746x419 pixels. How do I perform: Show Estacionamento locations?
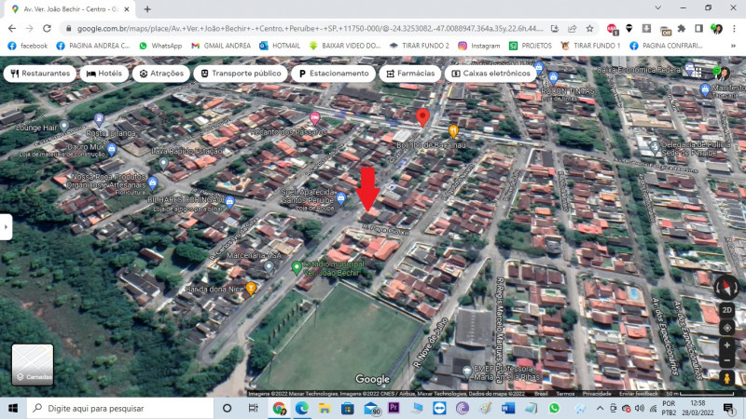pyautogui.click(x=334, y=74)
